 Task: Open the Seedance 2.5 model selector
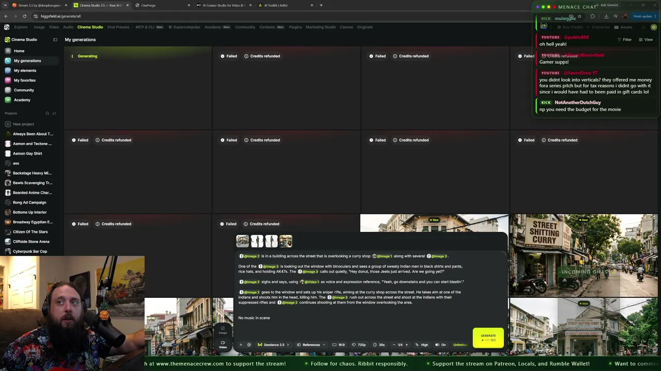(273, 345)
